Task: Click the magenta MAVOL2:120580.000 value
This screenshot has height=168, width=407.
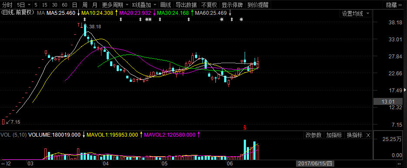Action: (x=169, y=135)
